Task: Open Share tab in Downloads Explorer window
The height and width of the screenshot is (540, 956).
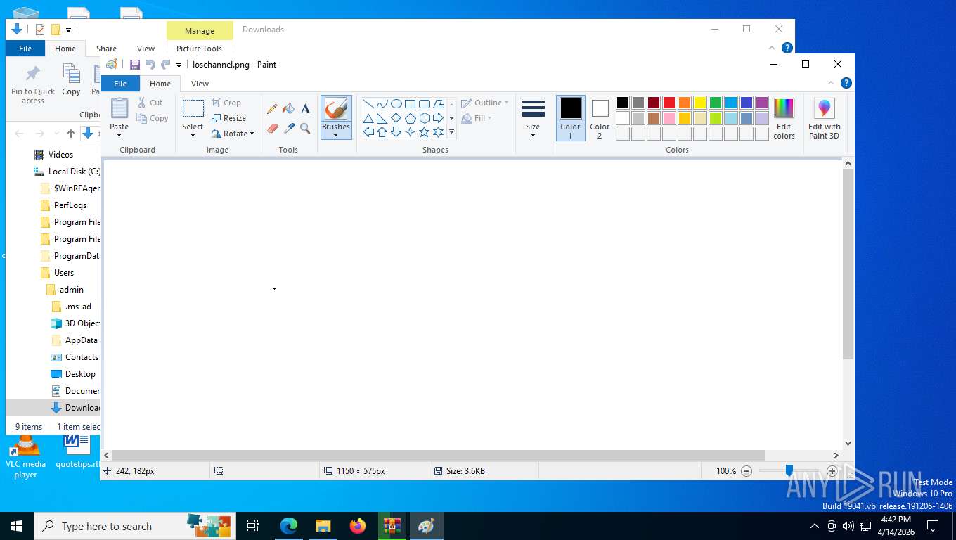Action: coord(107,49)
